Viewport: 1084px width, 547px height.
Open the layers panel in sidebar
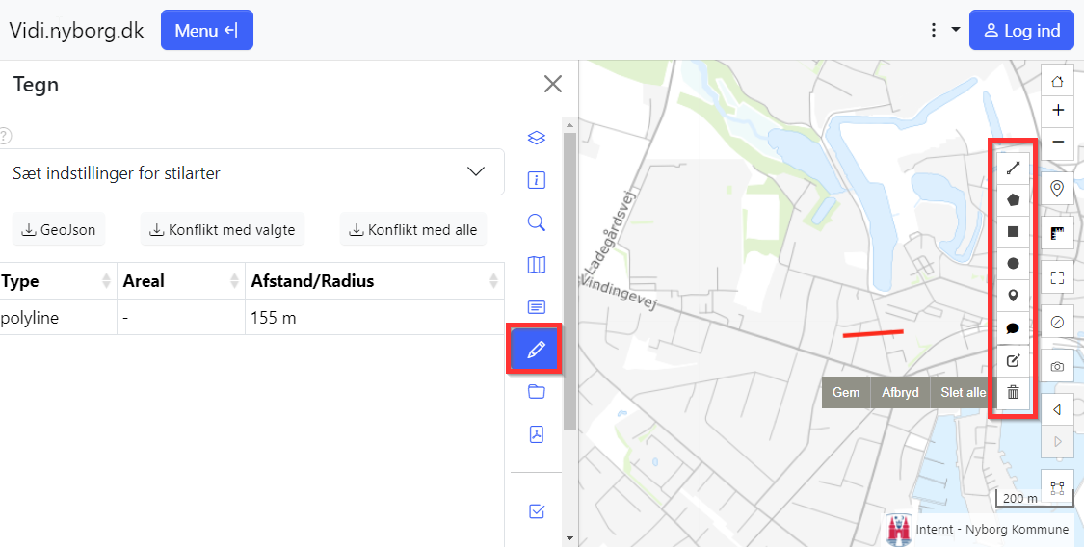coord(537,138)
